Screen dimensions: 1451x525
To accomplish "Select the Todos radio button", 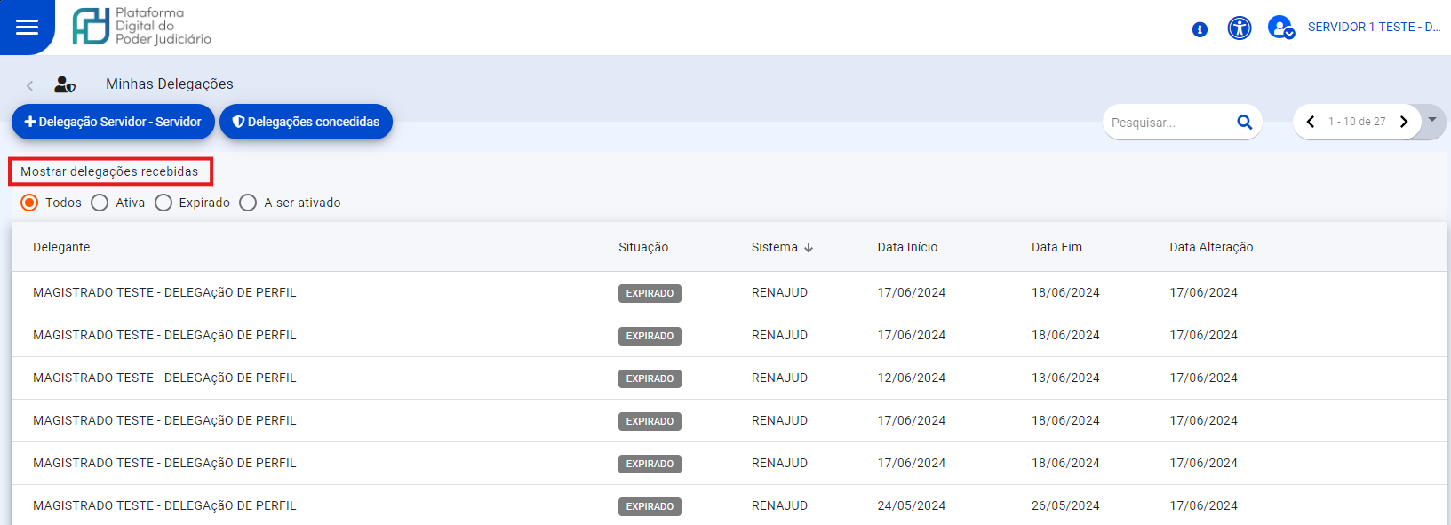I will point(29,203).
